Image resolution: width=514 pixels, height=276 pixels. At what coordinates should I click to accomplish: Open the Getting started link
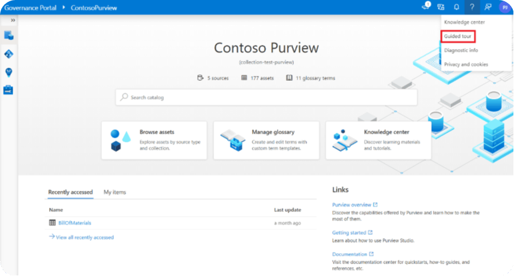click(349, 233)
